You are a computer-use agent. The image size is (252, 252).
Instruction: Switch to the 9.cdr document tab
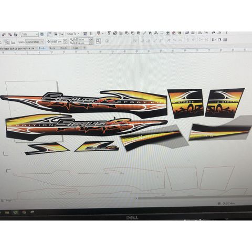click(x=52, y=48)
